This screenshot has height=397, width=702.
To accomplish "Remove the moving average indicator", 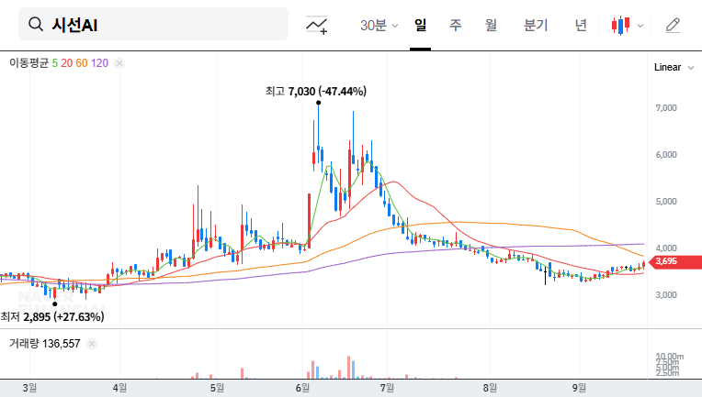I will coord(119,63).
